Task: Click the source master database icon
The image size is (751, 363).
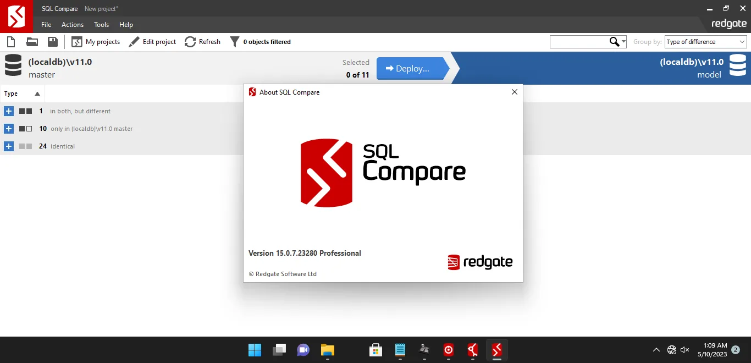Action: [x=13, y=65]
